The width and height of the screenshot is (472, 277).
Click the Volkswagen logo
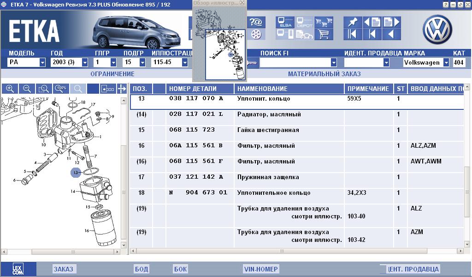(x=437, y=29)
